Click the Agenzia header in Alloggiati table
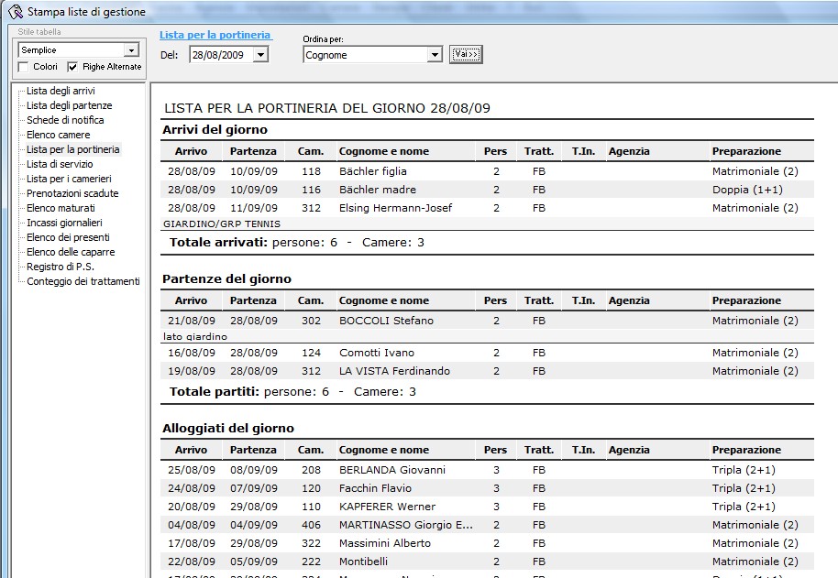This screenshot has width=838, height=578. pyautogui.click(x=629, y=451)
